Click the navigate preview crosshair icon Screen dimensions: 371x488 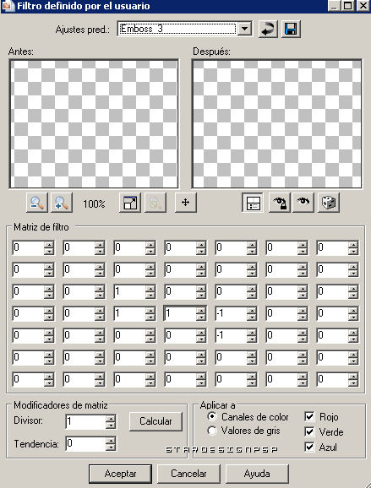tap(186, 203)
